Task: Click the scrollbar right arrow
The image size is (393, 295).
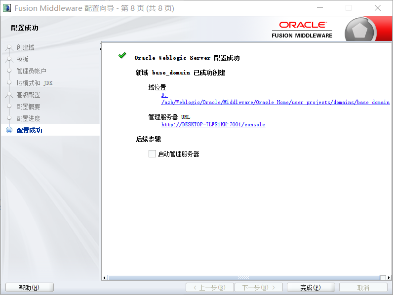Action: pos(389,278)
